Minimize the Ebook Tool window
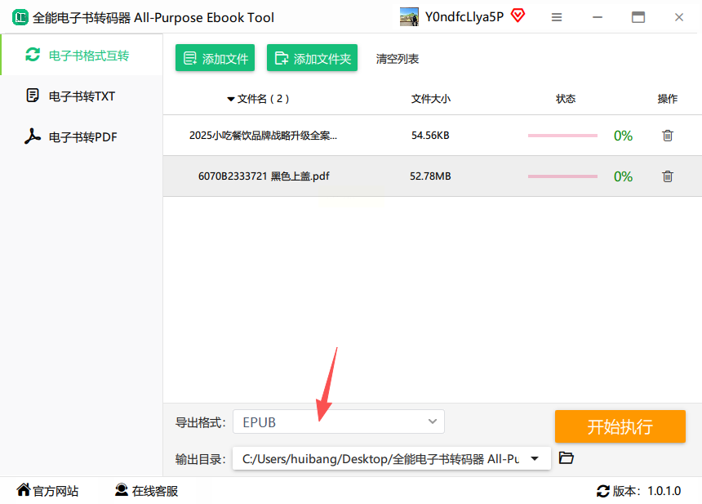The image size is (702, 504). pyautogui.click(x=598, y=17)
